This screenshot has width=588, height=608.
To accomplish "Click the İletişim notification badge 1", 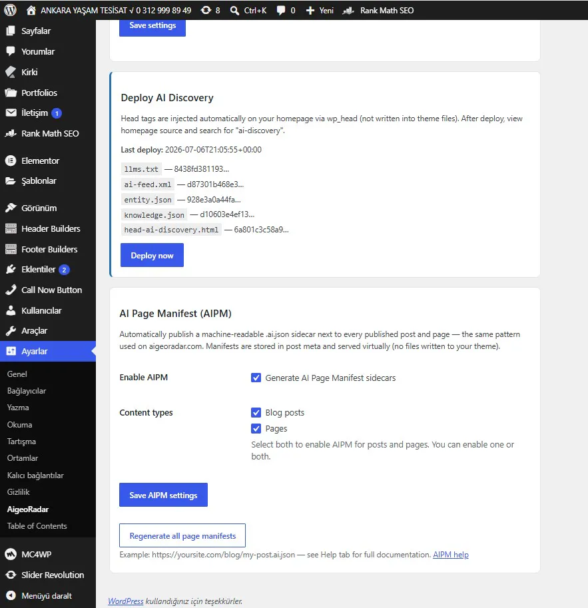I will coord(57,113).
